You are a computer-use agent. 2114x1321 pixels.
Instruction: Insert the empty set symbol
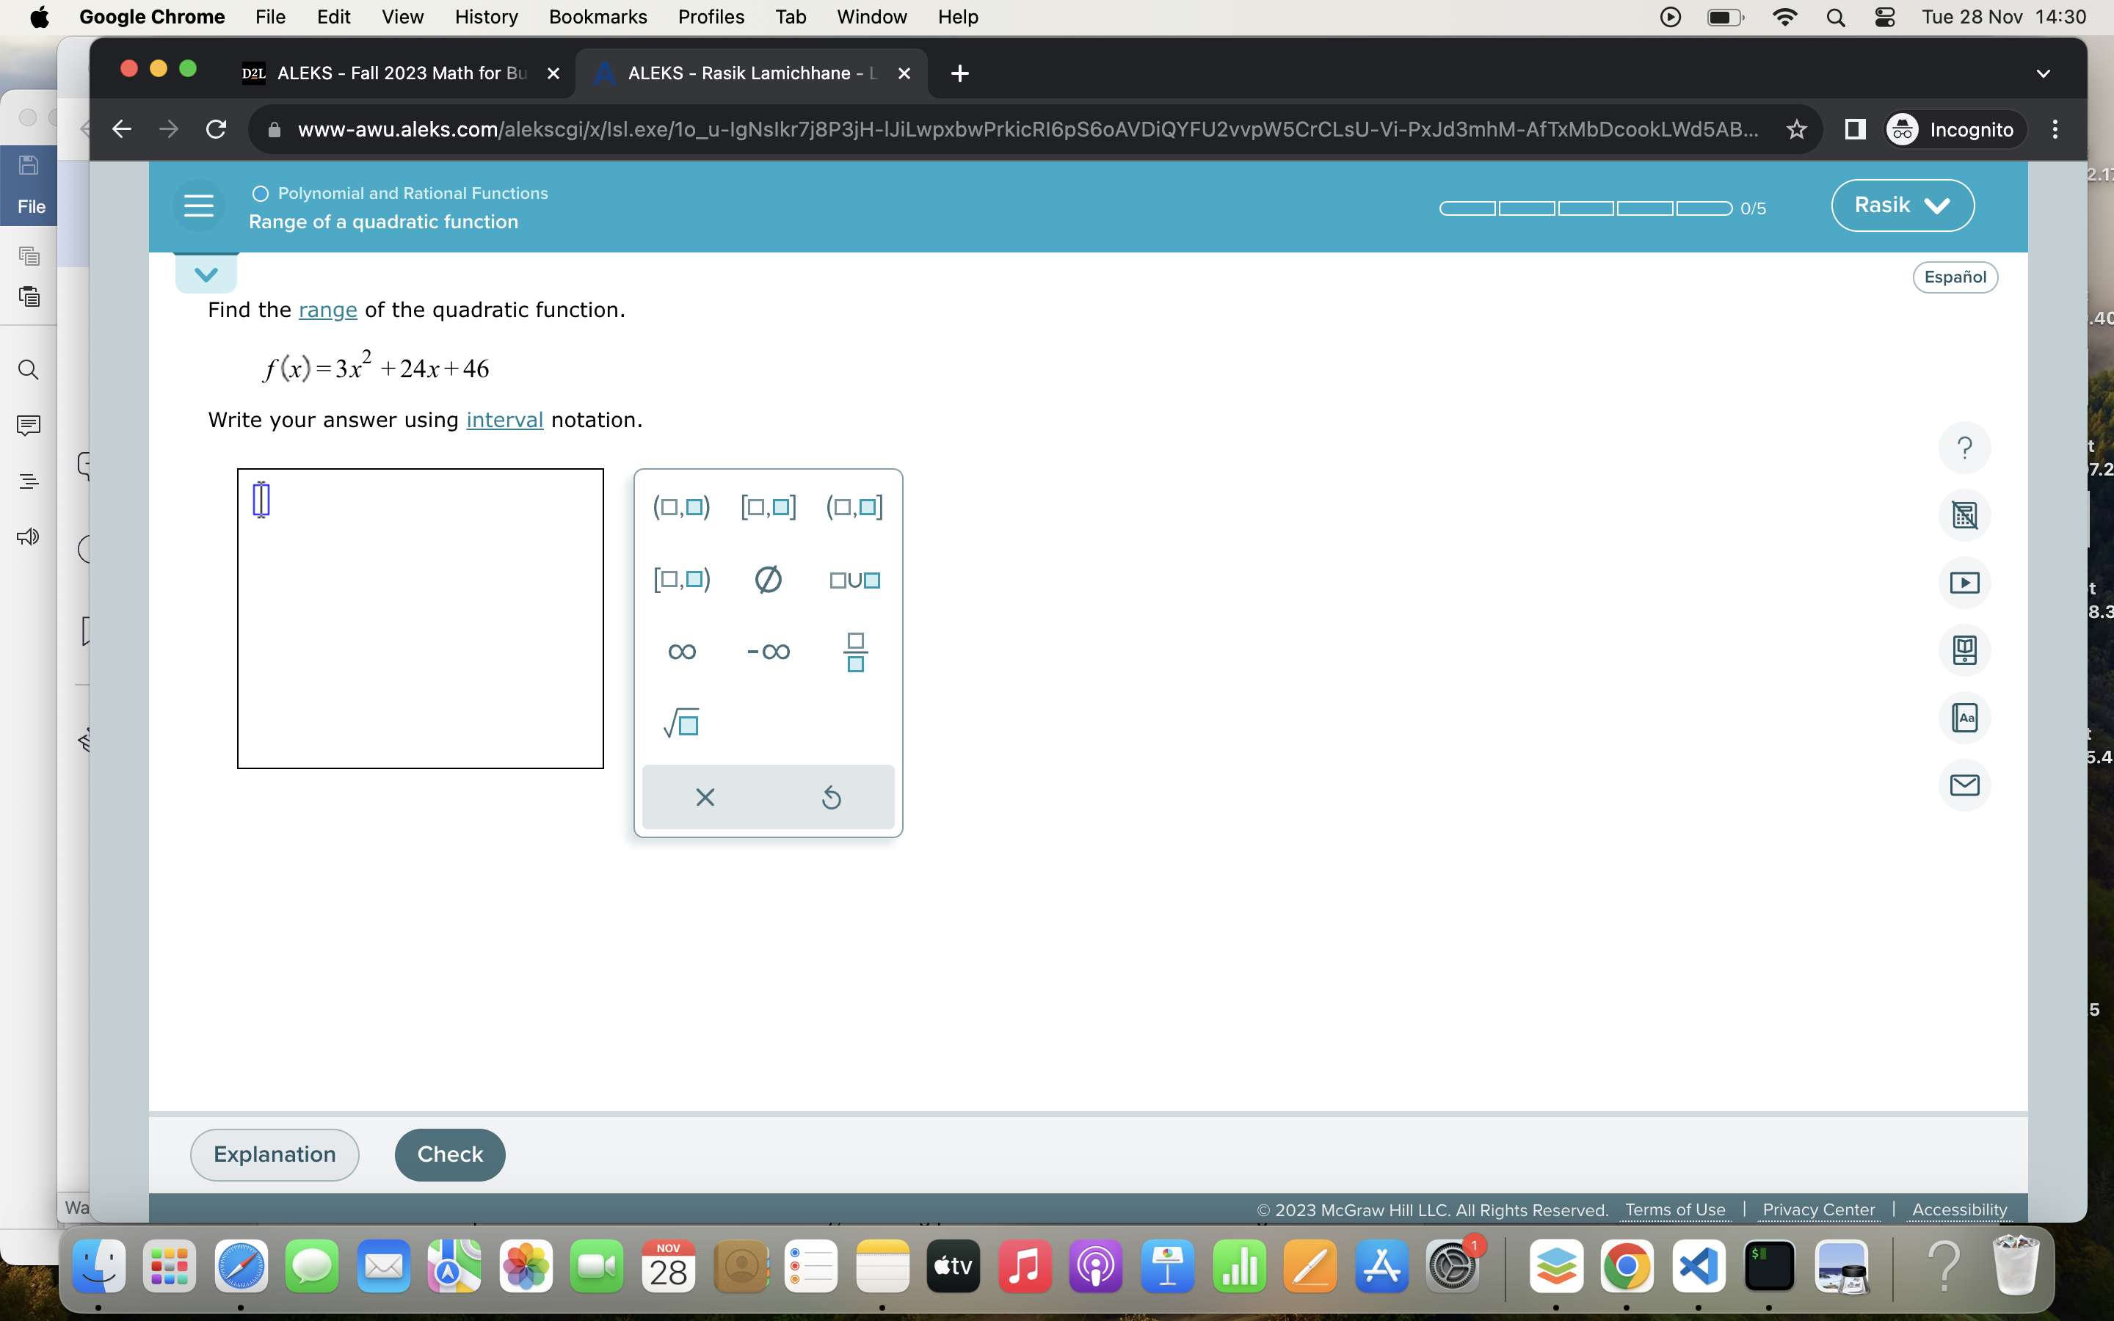pos(768,579)
